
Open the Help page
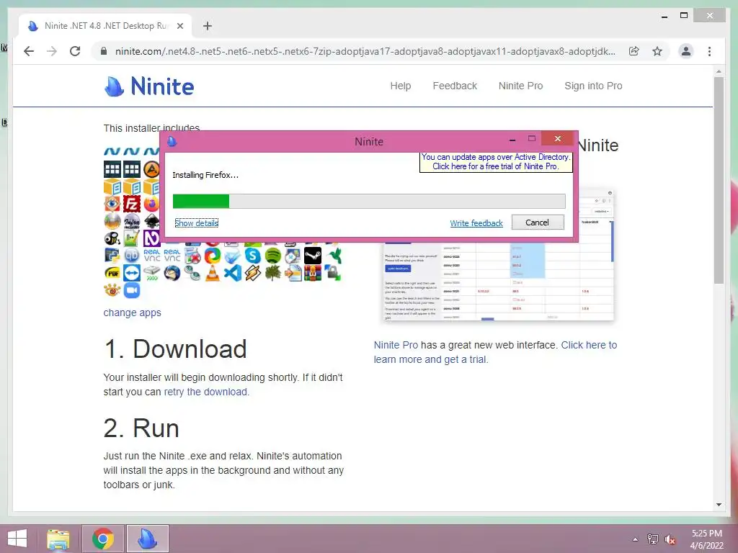tap(401, 86)
